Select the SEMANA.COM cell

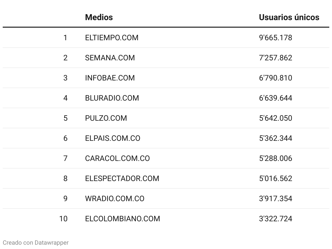pos(110,58)
